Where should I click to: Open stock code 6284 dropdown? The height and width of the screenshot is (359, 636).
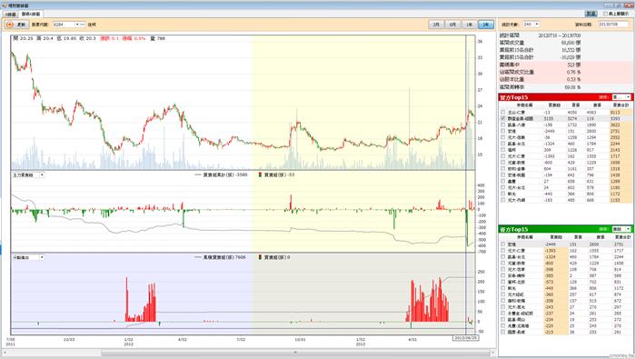point(77,25)
